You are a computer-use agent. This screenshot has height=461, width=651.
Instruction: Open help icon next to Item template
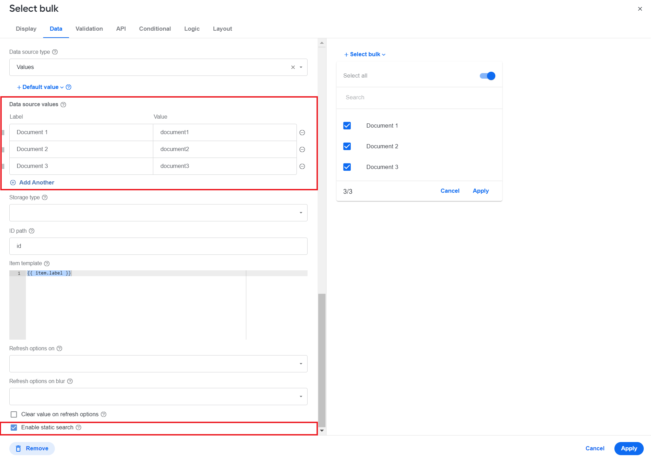click(x=47, y=263)
